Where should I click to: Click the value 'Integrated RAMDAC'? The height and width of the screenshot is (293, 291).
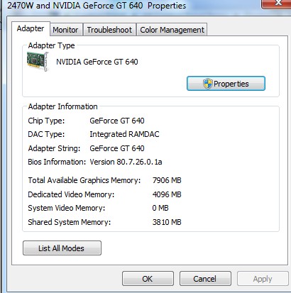click(124, 134)
